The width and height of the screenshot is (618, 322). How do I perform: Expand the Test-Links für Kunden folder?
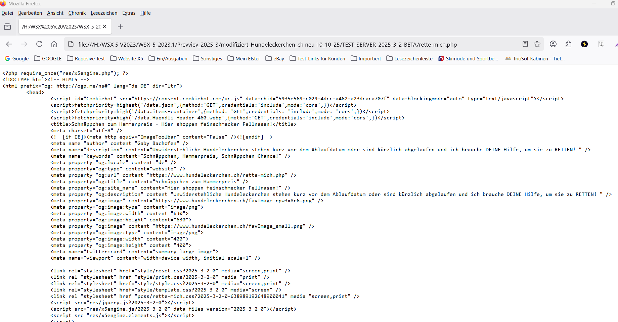(317, 59)
